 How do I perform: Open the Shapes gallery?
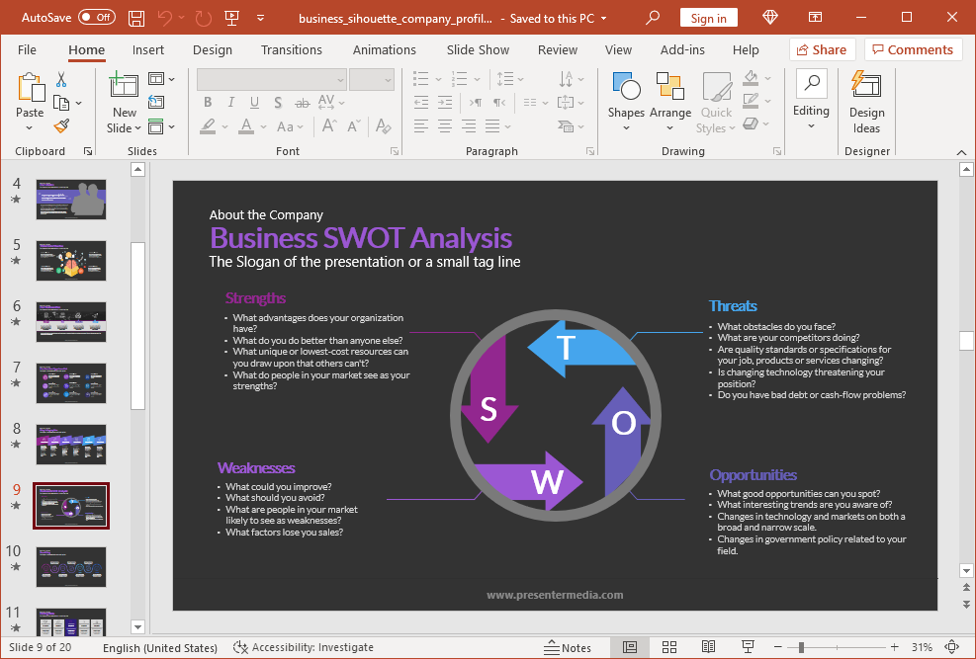pos(626,100)
